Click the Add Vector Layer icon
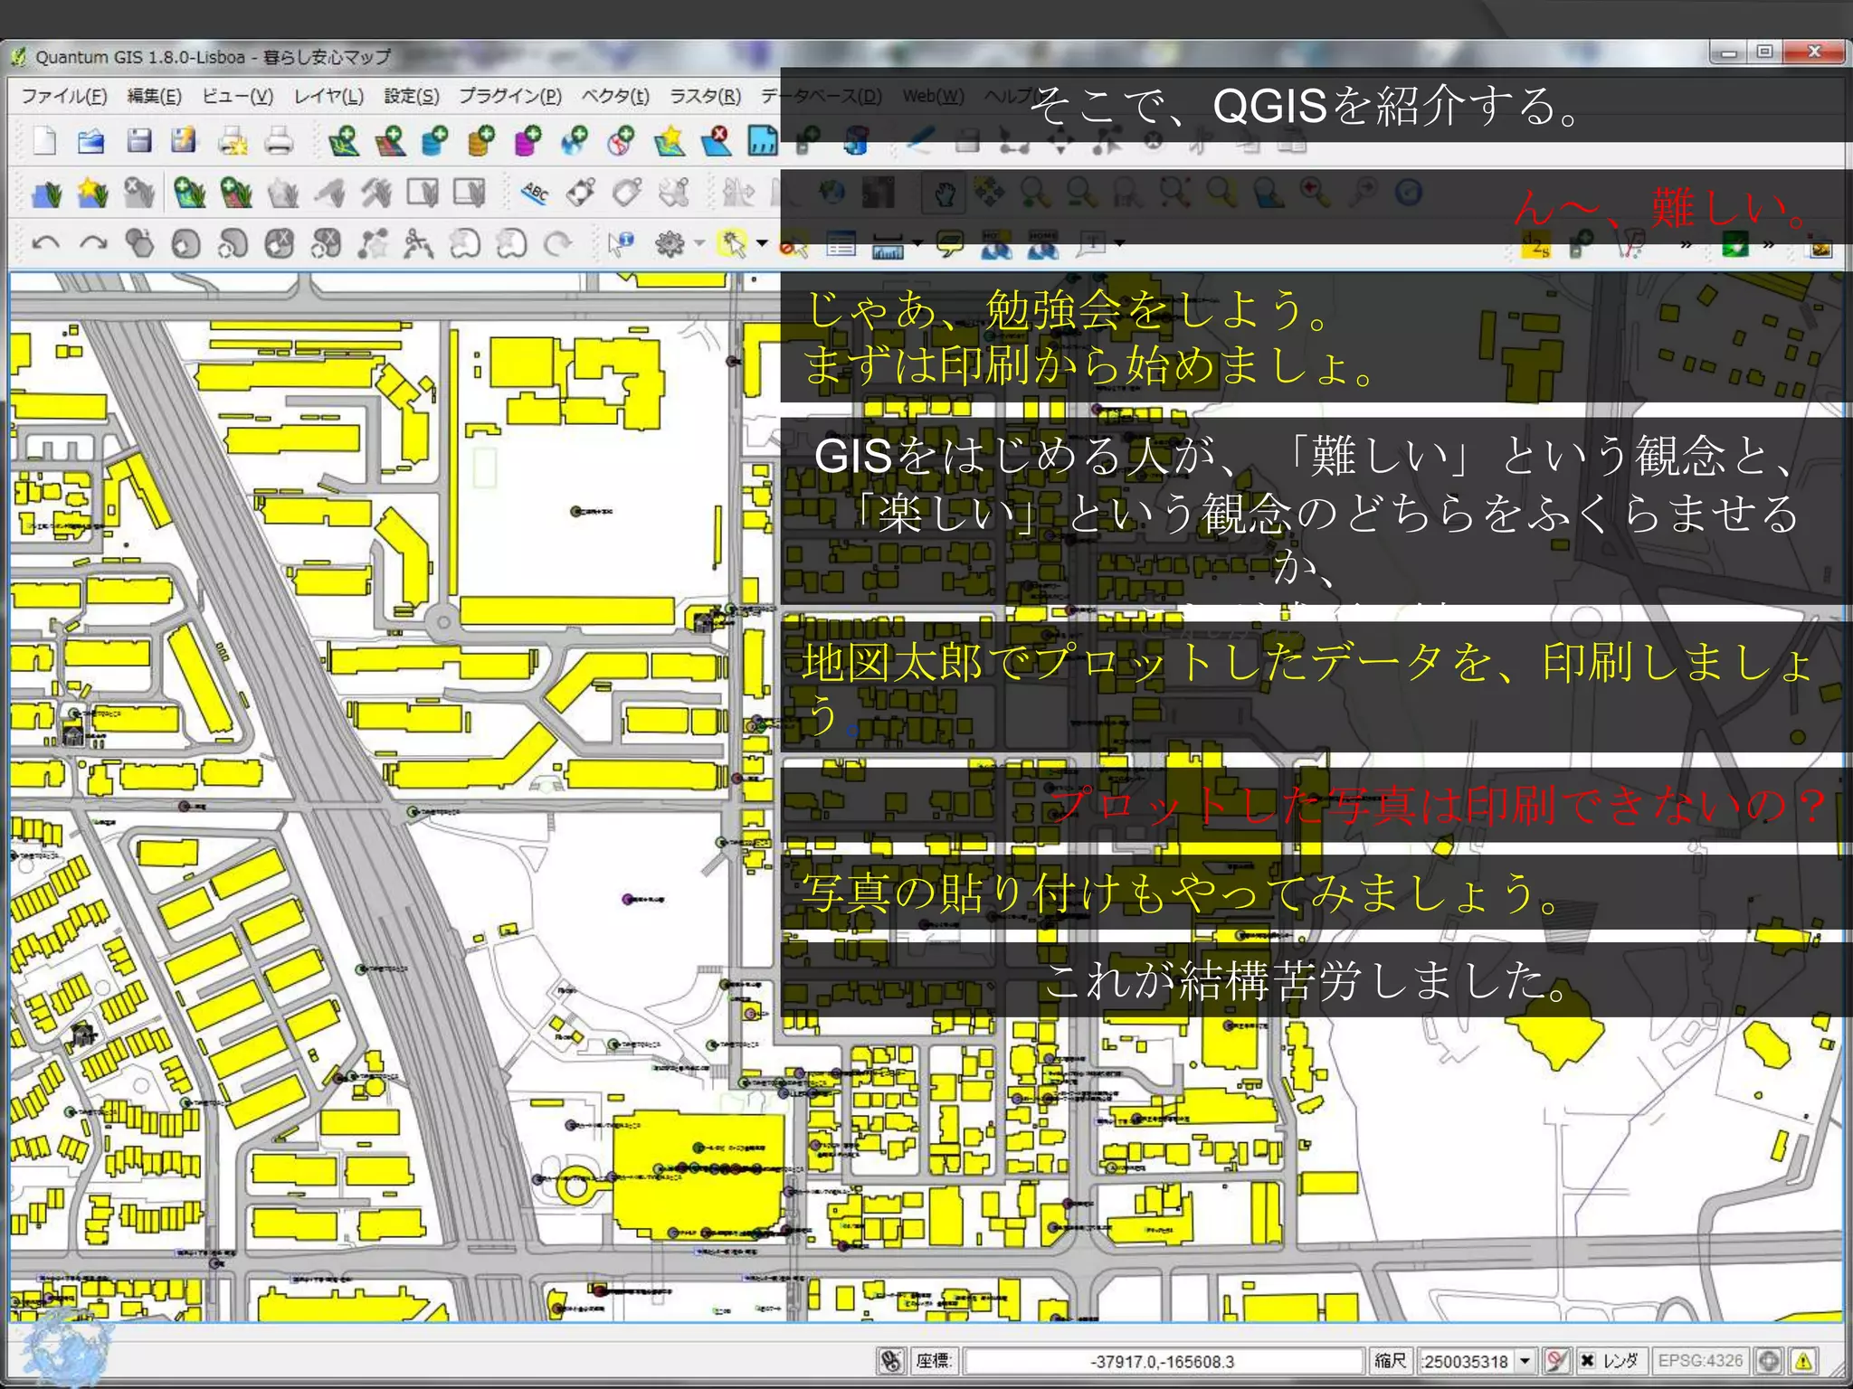The image size is (1853, 1389). pos(343,141)
